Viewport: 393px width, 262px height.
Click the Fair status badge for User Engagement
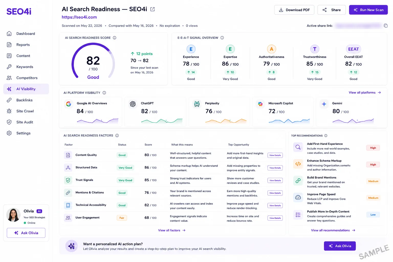tap(122, 218)
